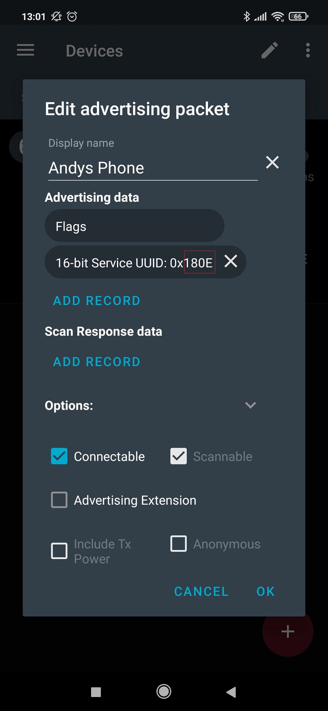Enable Advertising Extension checkbox
328x711 pixels.
point(59,500)
